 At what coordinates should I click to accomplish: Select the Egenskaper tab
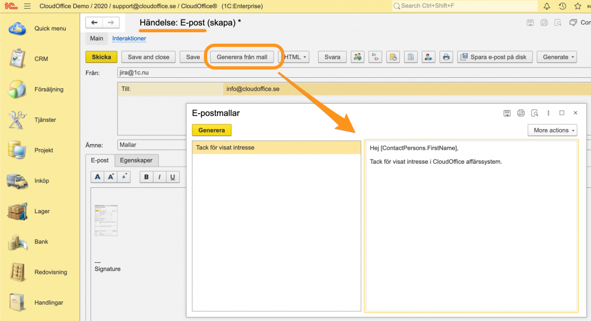136,160
